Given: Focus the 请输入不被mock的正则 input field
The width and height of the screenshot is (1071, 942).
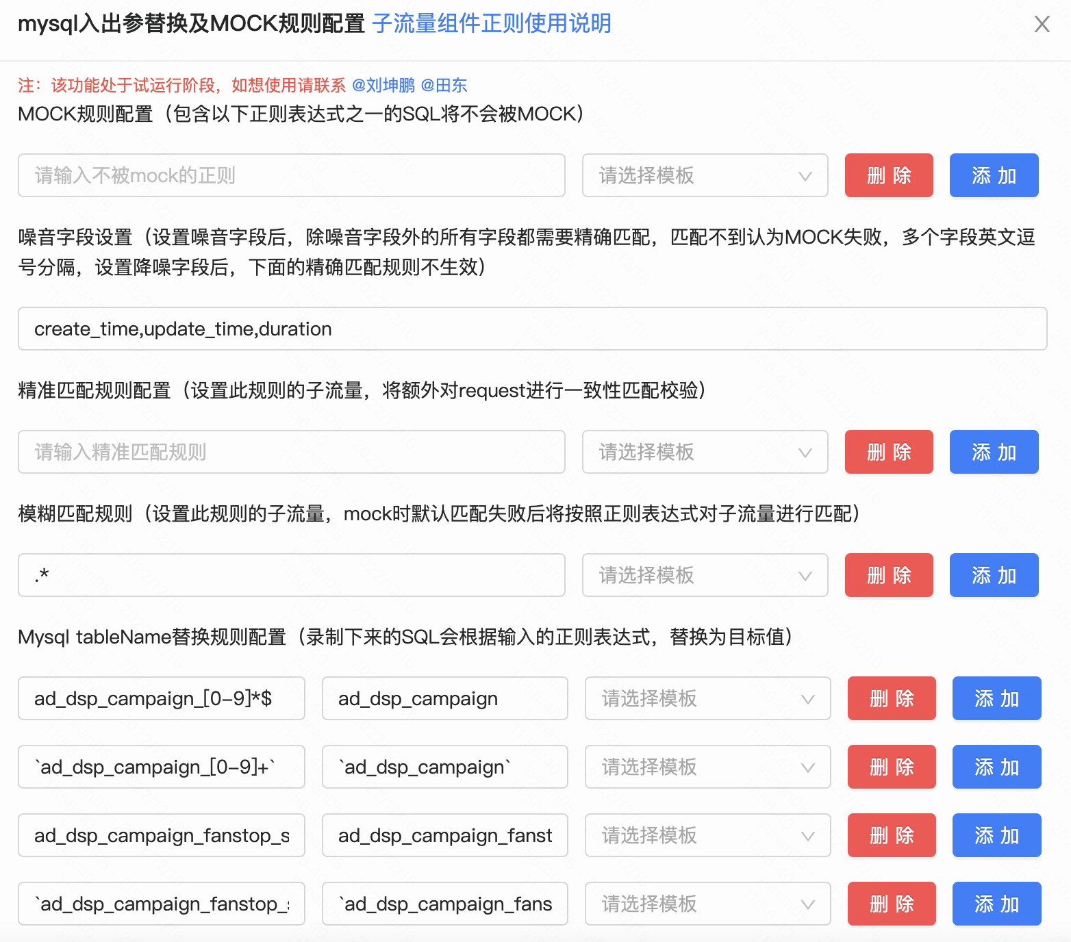Looking at the screenshot, I should (292, 175).
